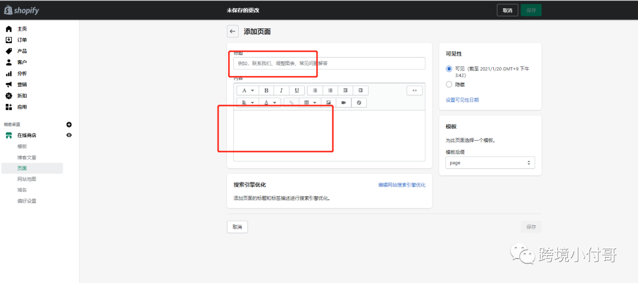
Task: Click the top bar 保存 button
Action: (531, 10)
